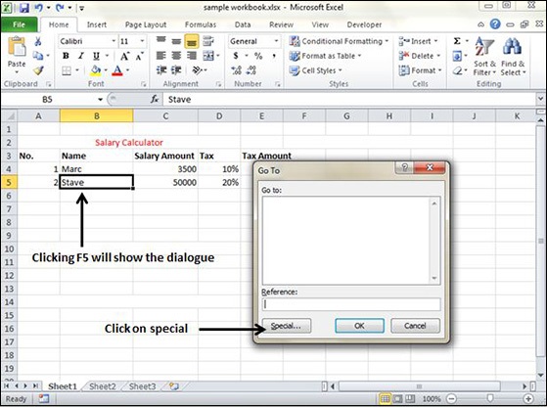Click the Merge & Center icon
547x407 pixels.
pyautogui.click(x=208, y=56)
